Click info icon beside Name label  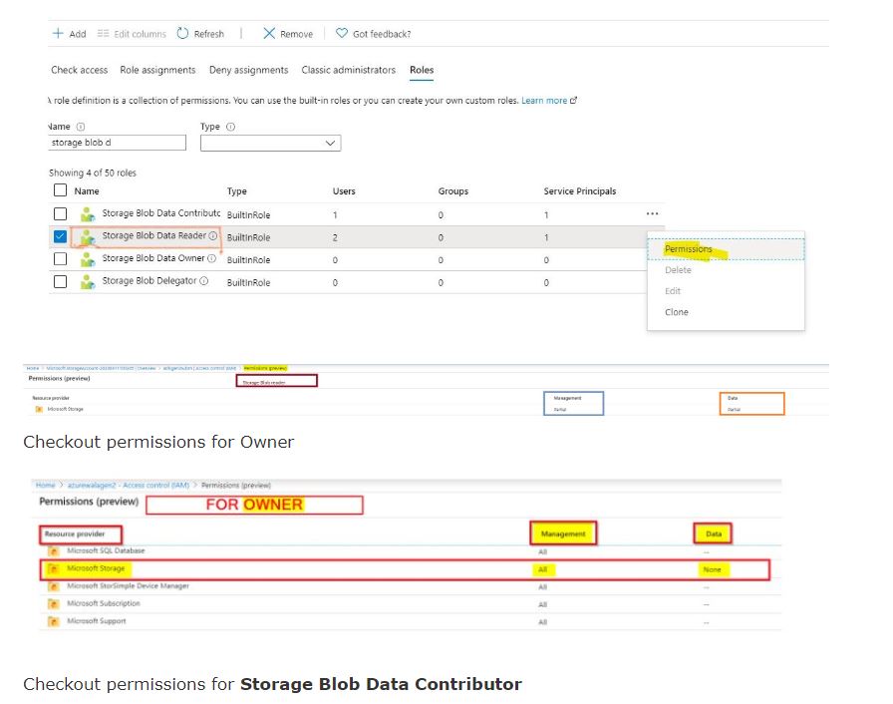pos(81,127)
